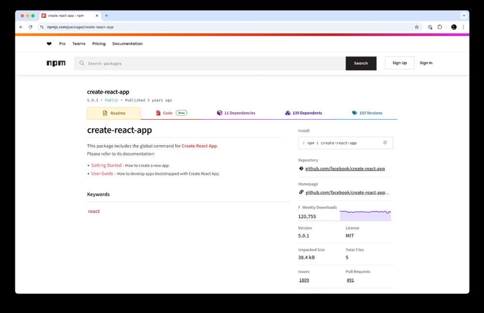Image resolution: width=484 pixels, height=313 pixels.
Task: Click the 5.0.1 value under Version
Action: [303, 235]
